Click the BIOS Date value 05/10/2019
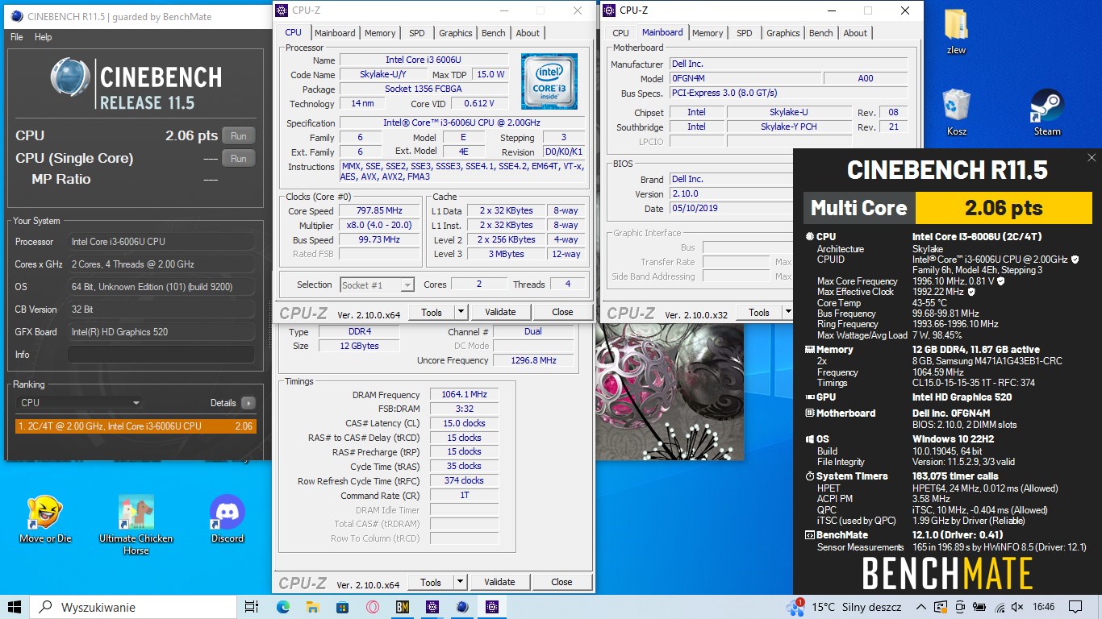The height and width of the screenshot is (619, 1102). [x=732, y=209]
